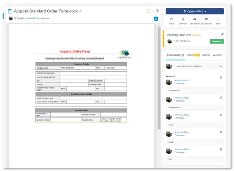Delete the test2 comment
Screen dimensions: 234x171
tap(221, 132)
